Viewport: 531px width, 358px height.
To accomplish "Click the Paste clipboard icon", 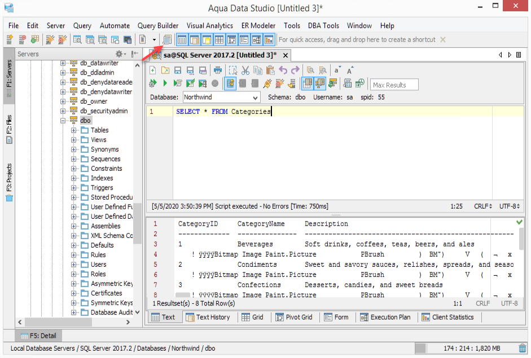I will (x=270, y=70).
